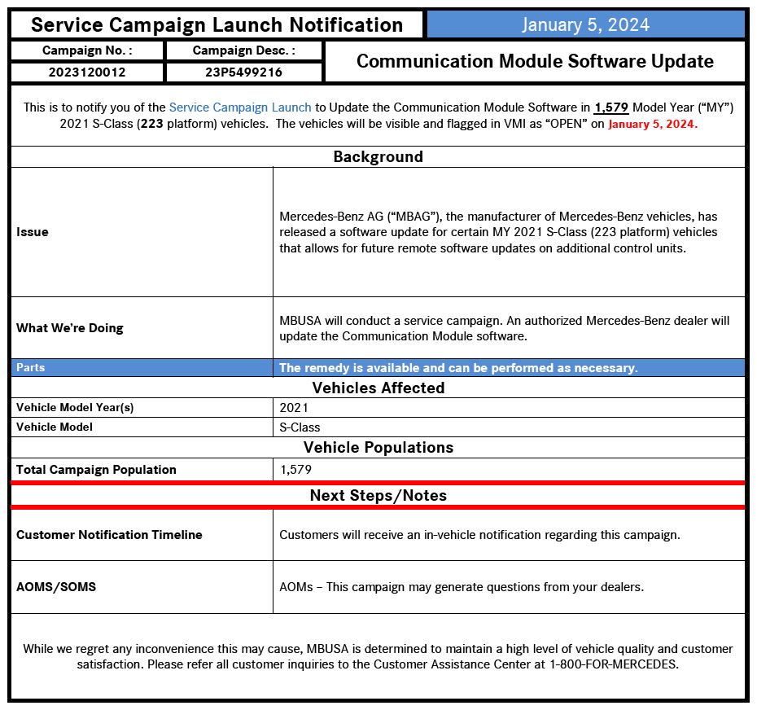Click the 'What We're Doing' row label
Image resolution: width=757 pixels, height=710 pixels.
[70, 328]
